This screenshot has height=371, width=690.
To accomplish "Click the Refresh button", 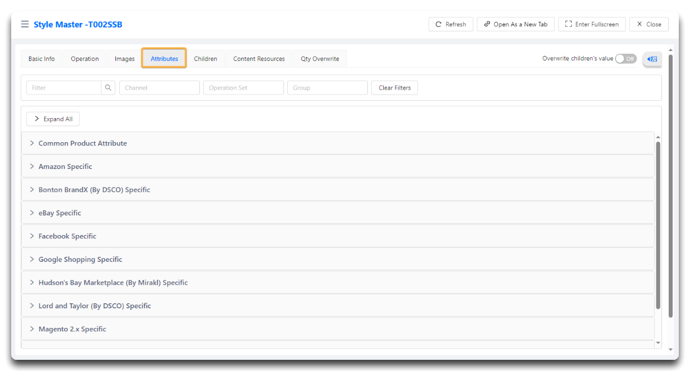I will pyautogui.click(x=451, y=24).
